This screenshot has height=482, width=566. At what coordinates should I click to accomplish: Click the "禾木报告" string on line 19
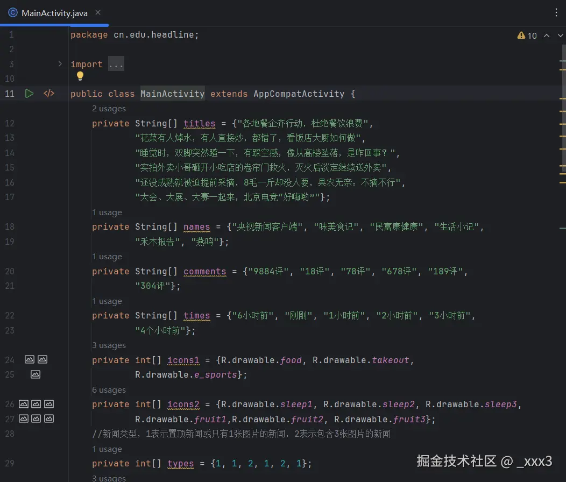[157, 242]
